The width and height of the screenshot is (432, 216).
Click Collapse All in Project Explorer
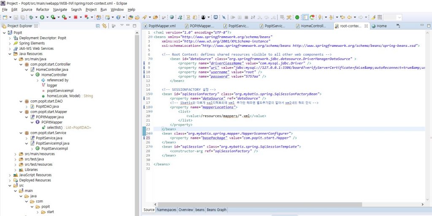click(x=98, y=26)
